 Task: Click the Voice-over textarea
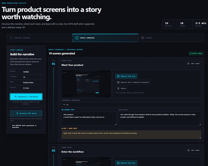click(160, 118)
